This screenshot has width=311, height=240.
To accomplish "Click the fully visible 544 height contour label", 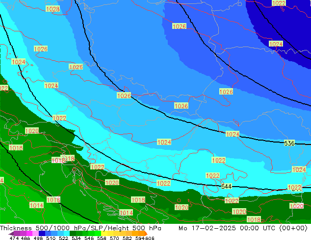I will click(x=226, y=186).
